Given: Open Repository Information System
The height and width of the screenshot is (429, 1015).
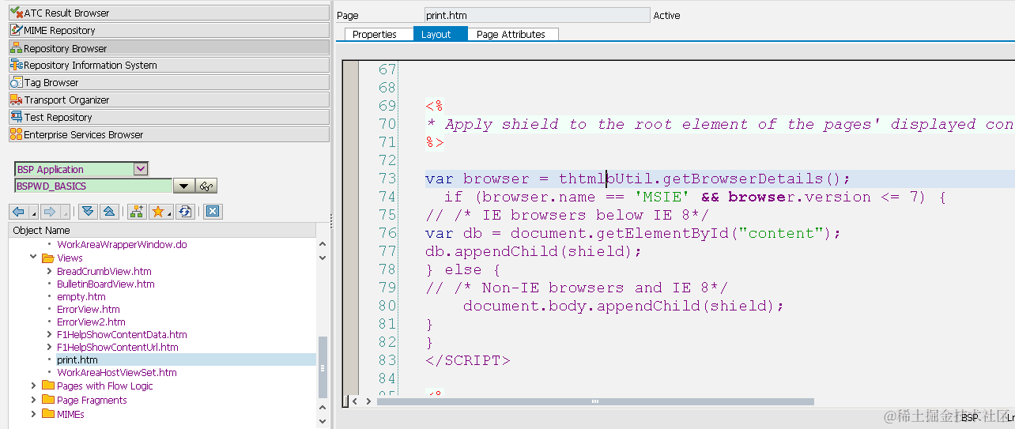Looking at the screenshot, I should [168, 65].
